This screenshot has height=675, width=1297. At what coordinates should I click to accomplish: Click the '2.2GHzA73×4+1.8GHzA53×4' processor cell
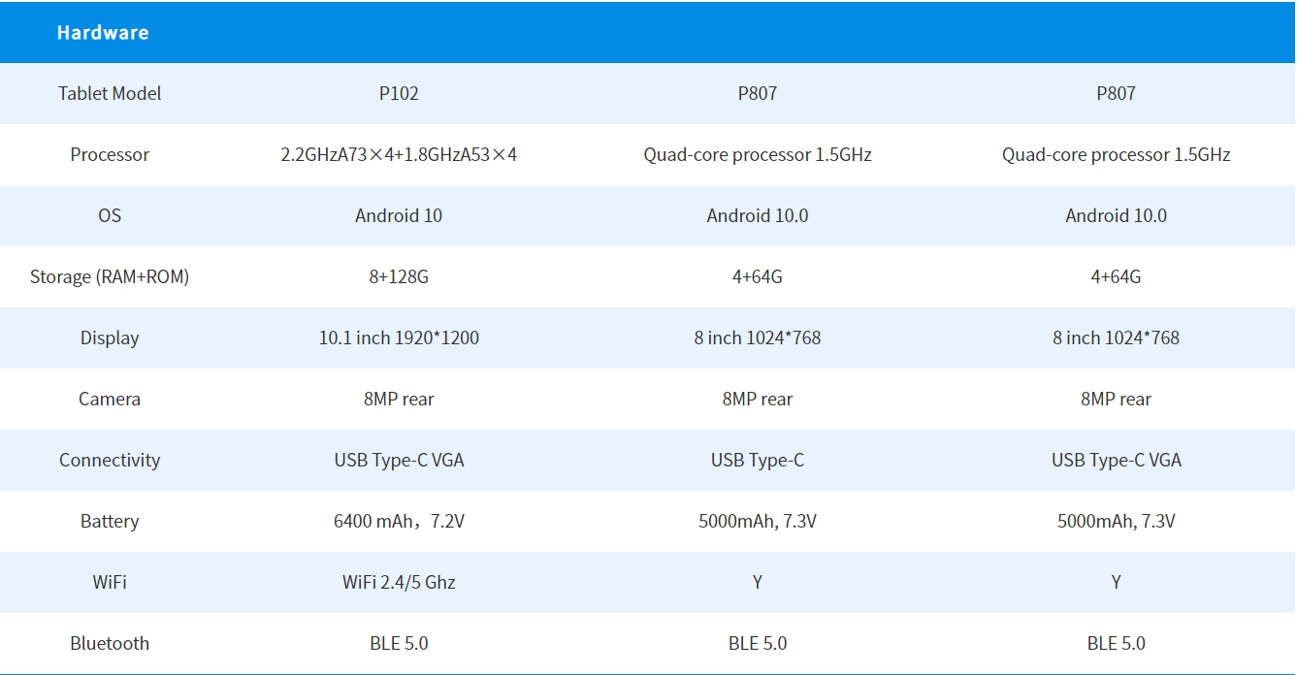click(399, 154)
